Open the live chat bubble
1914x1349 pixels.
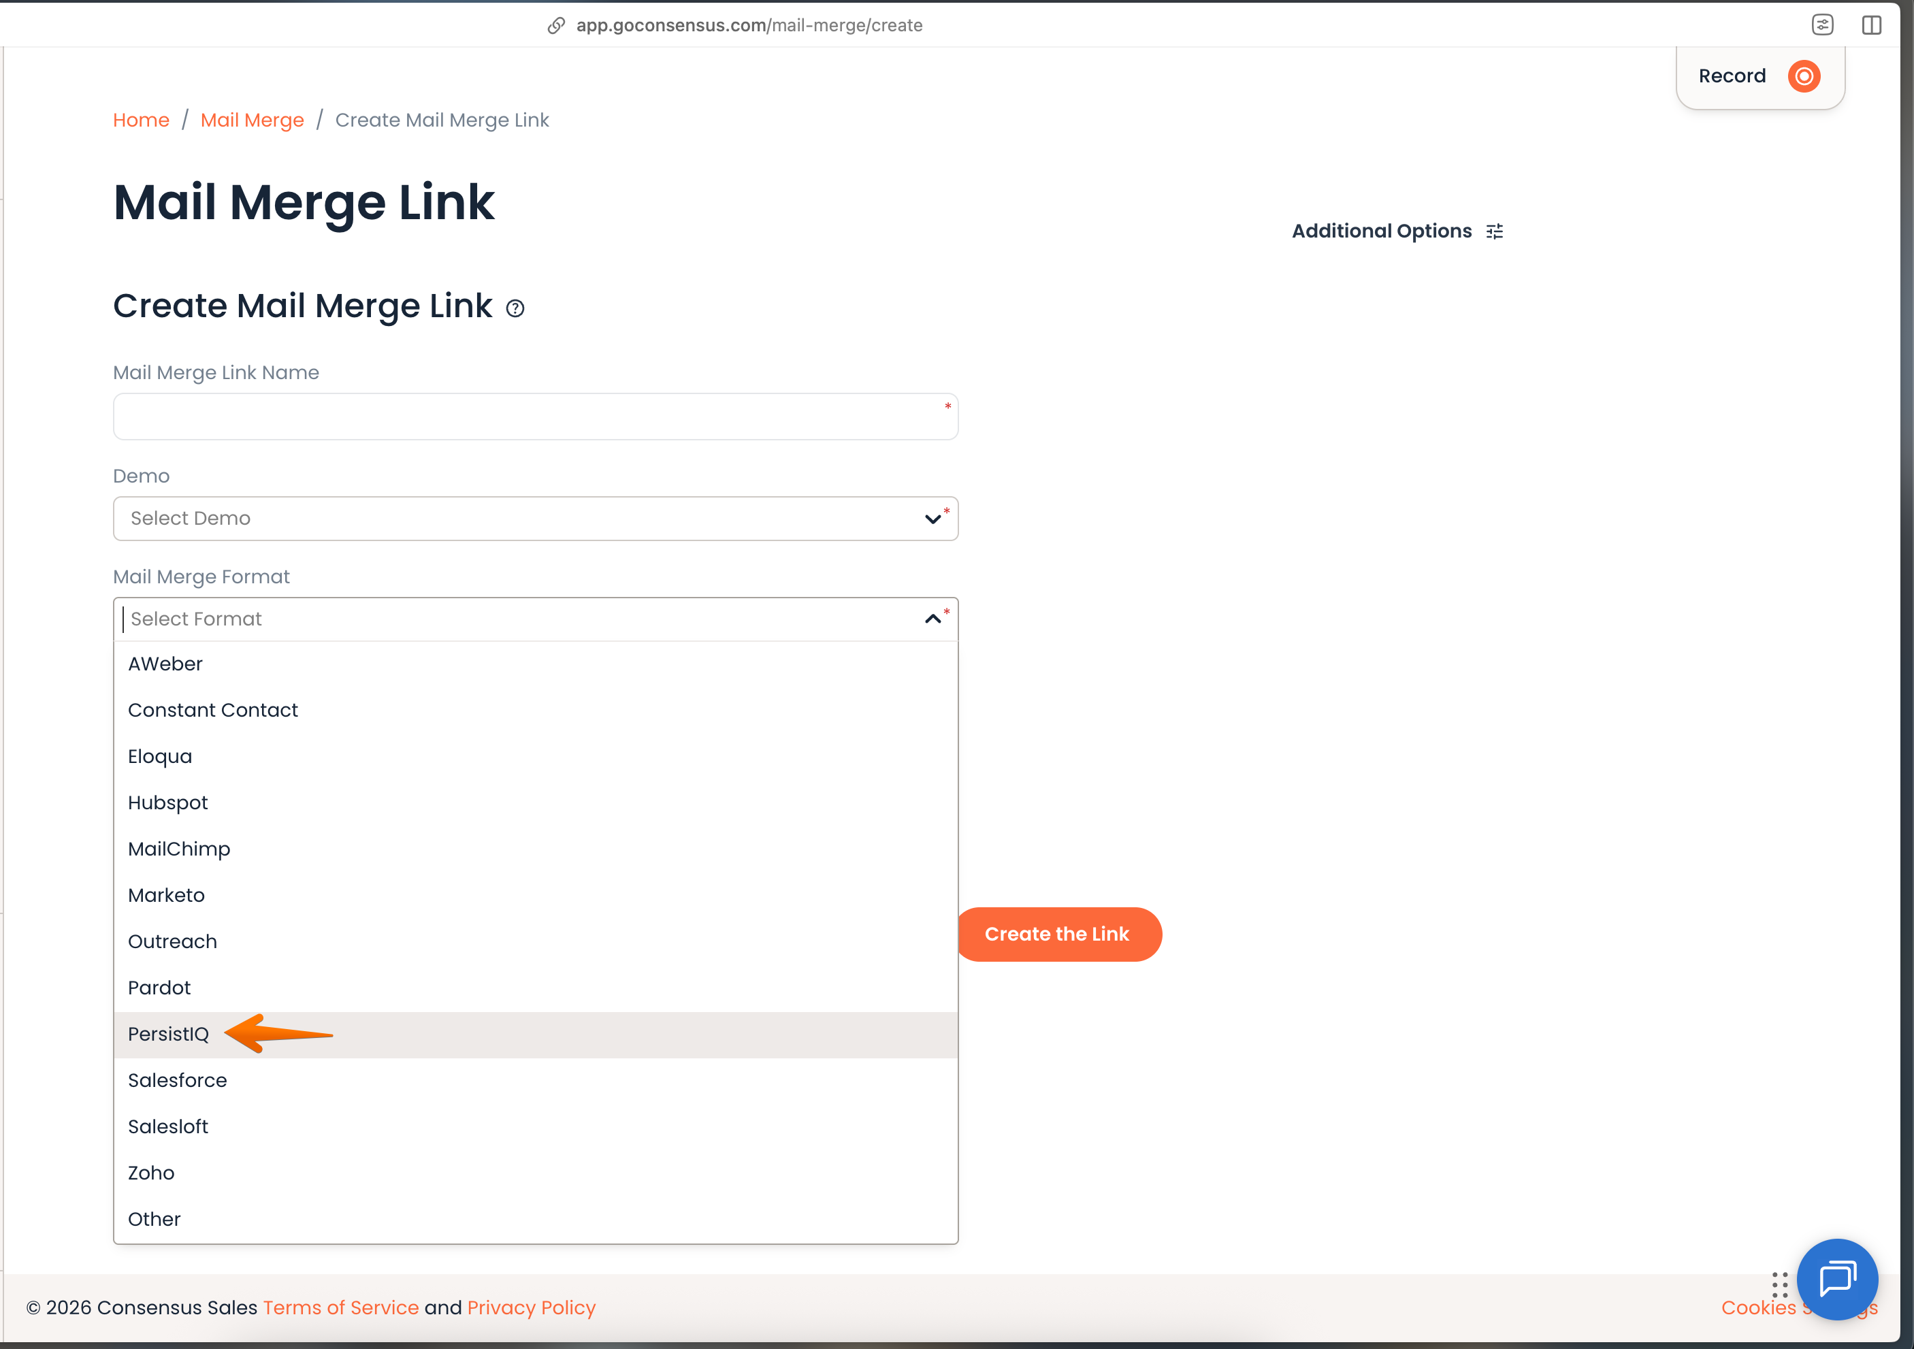pyautogui.click(x=1837, y=1279)
